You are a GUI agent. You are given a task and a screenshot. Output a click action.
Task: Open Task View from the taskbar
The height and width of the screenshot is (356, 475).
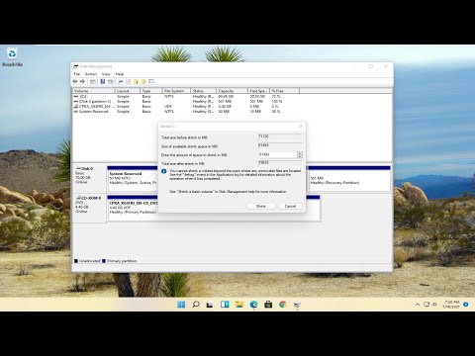[x=210, y=305]
